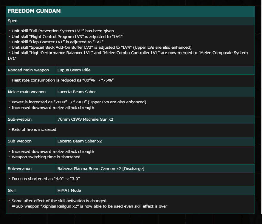The height and width of the screenshot is (224, 262).
Task: Select the Xiphias Railgun x2 note line
Action: [x=89, y=206]
